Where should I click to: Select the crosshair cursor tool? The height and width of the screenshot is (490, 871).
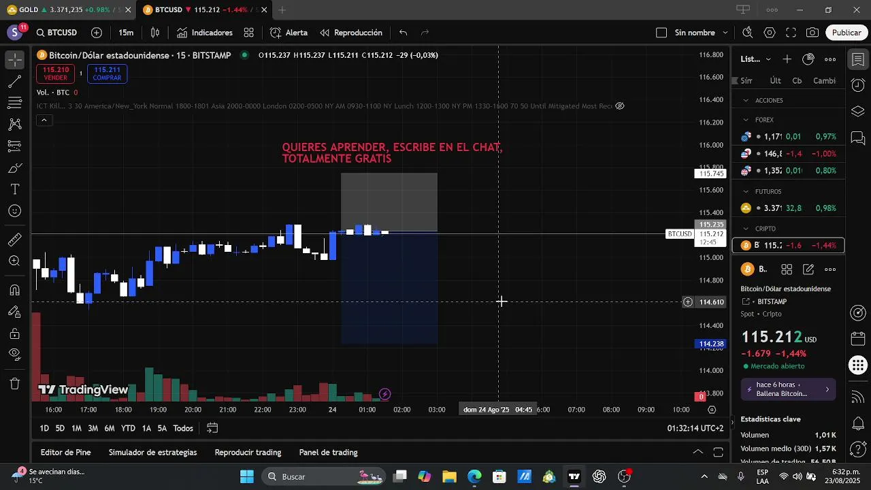coord(14,60)
